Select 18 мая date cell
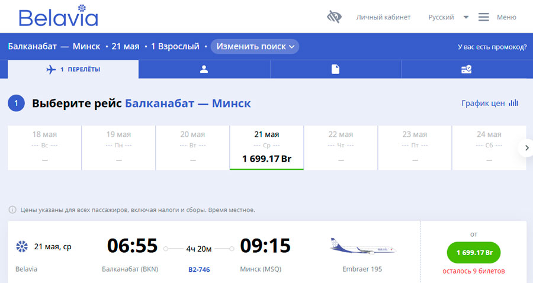 tap(44, 148)
